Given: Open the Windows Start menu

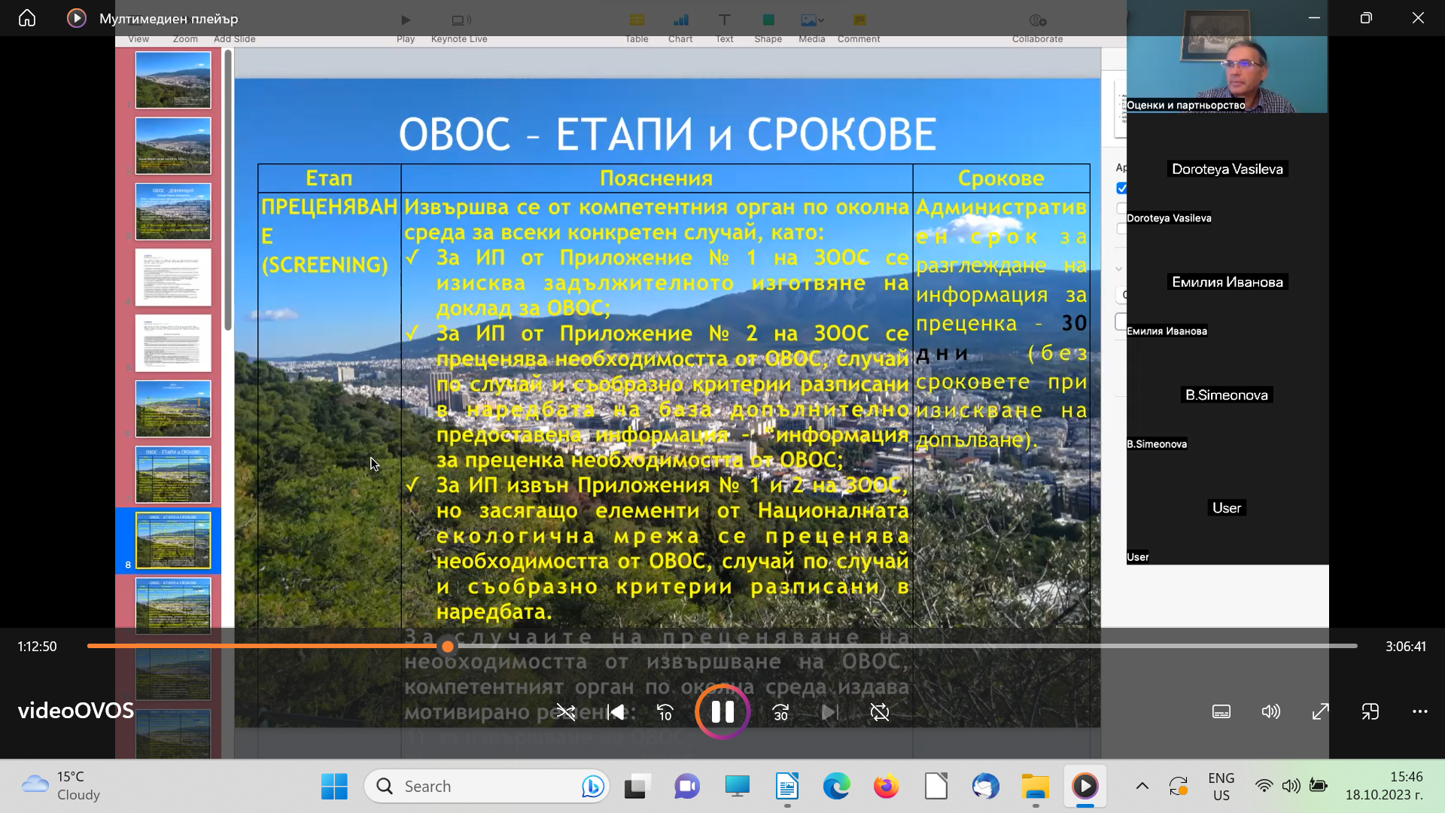Looking at the screenshot, I should 334,787.
